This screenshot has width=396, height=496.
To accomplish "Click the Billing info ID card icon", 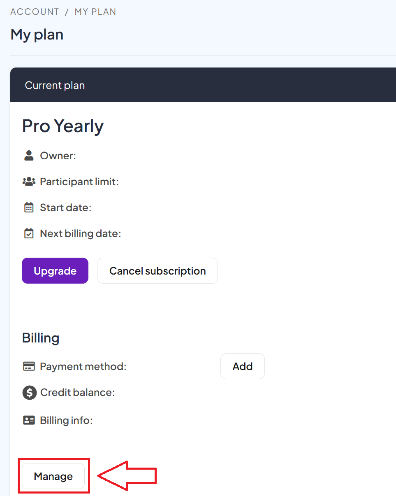I will (29, 420).
